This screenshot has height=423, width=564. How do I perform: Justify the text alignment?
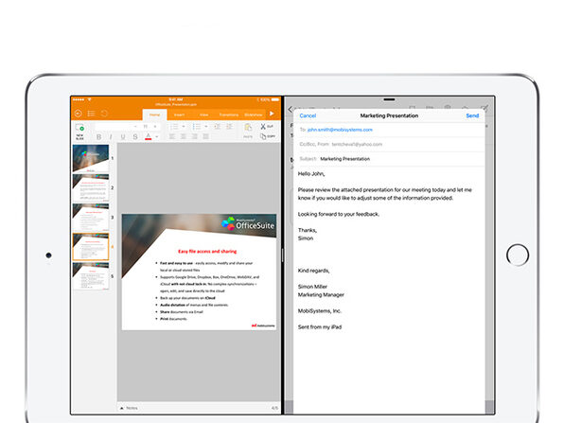point(205,136)
